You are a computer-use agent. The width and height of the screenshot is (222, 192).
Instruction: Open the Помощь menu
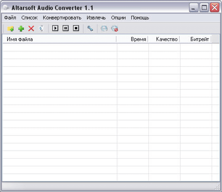tap(140, 18)
